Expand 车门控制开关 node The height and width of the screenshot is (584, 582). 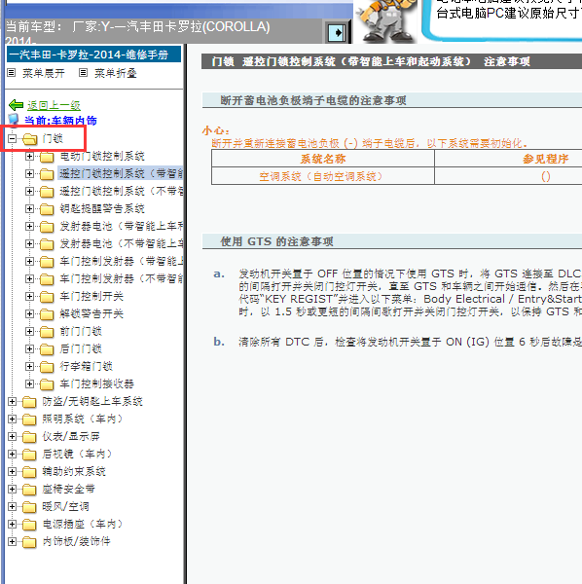click(x=29, y=297)
